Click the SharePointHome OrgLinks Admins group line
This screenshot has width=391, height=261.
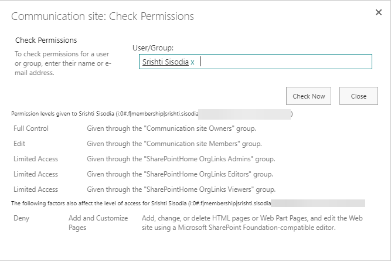point(181,158)
